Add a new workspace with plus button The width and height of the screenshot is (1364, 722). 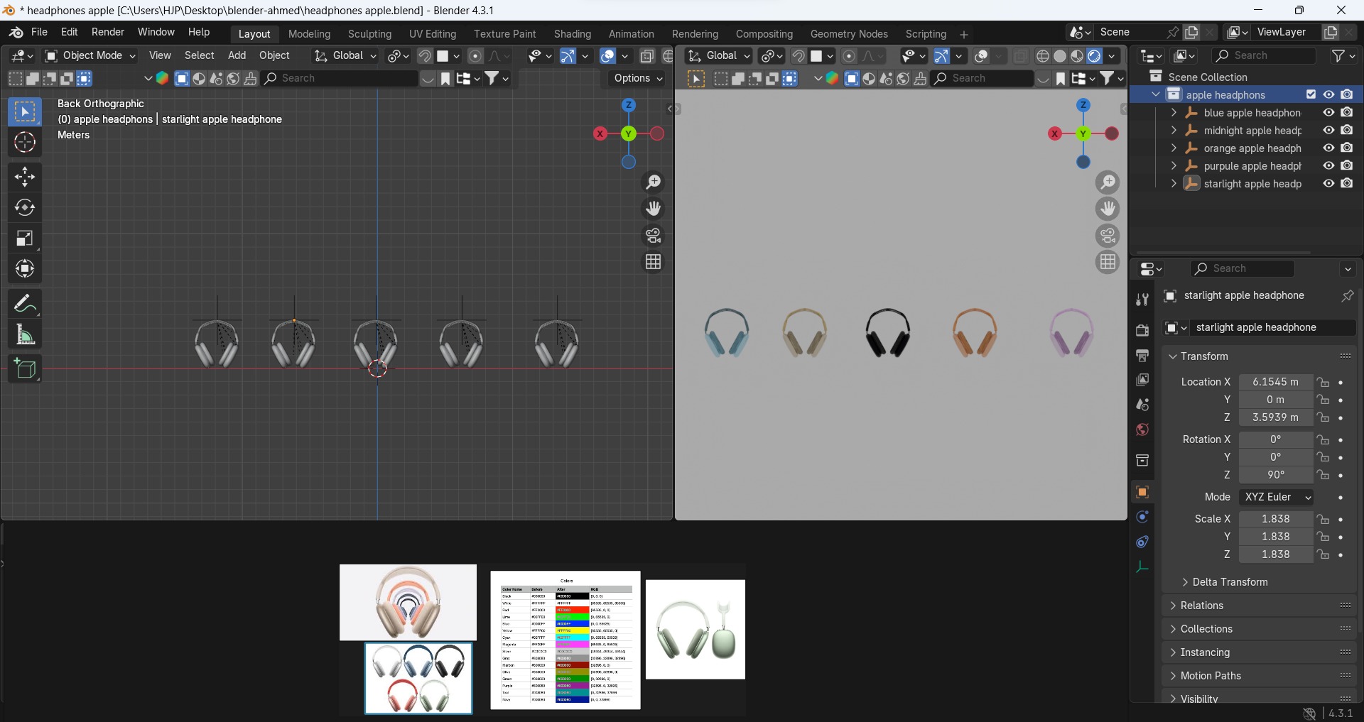tap(964, 34)
